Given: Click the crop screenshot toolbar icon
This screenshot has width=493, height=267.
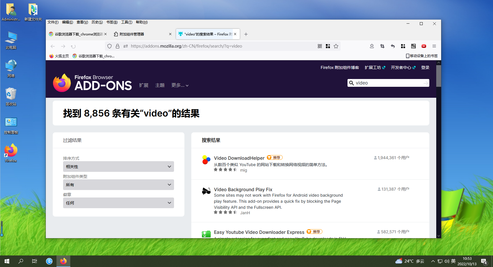Looking at the screenshot, I should 382,46.
